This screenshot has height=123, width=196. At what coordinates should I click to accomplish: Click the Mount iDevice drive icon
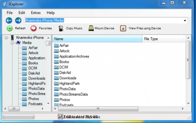point(91,28)
